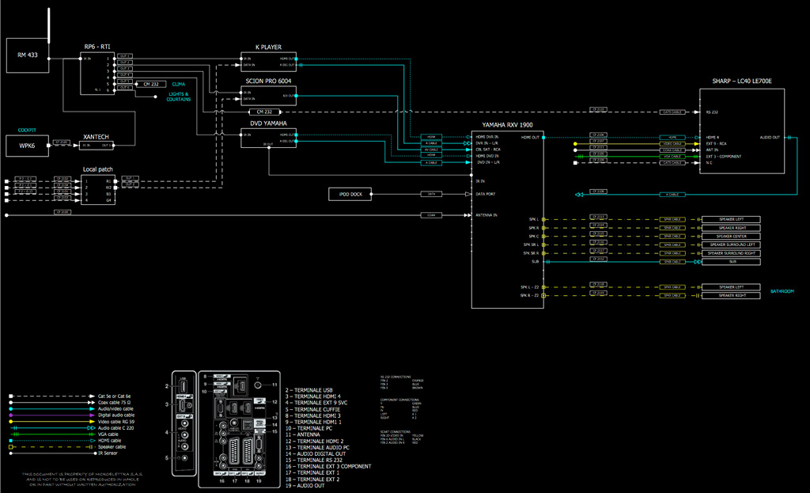Viewport: 810px width, 493px height.
Task: Select the Local patch heading
Action: pyautogui.click(x=97, y=169)
